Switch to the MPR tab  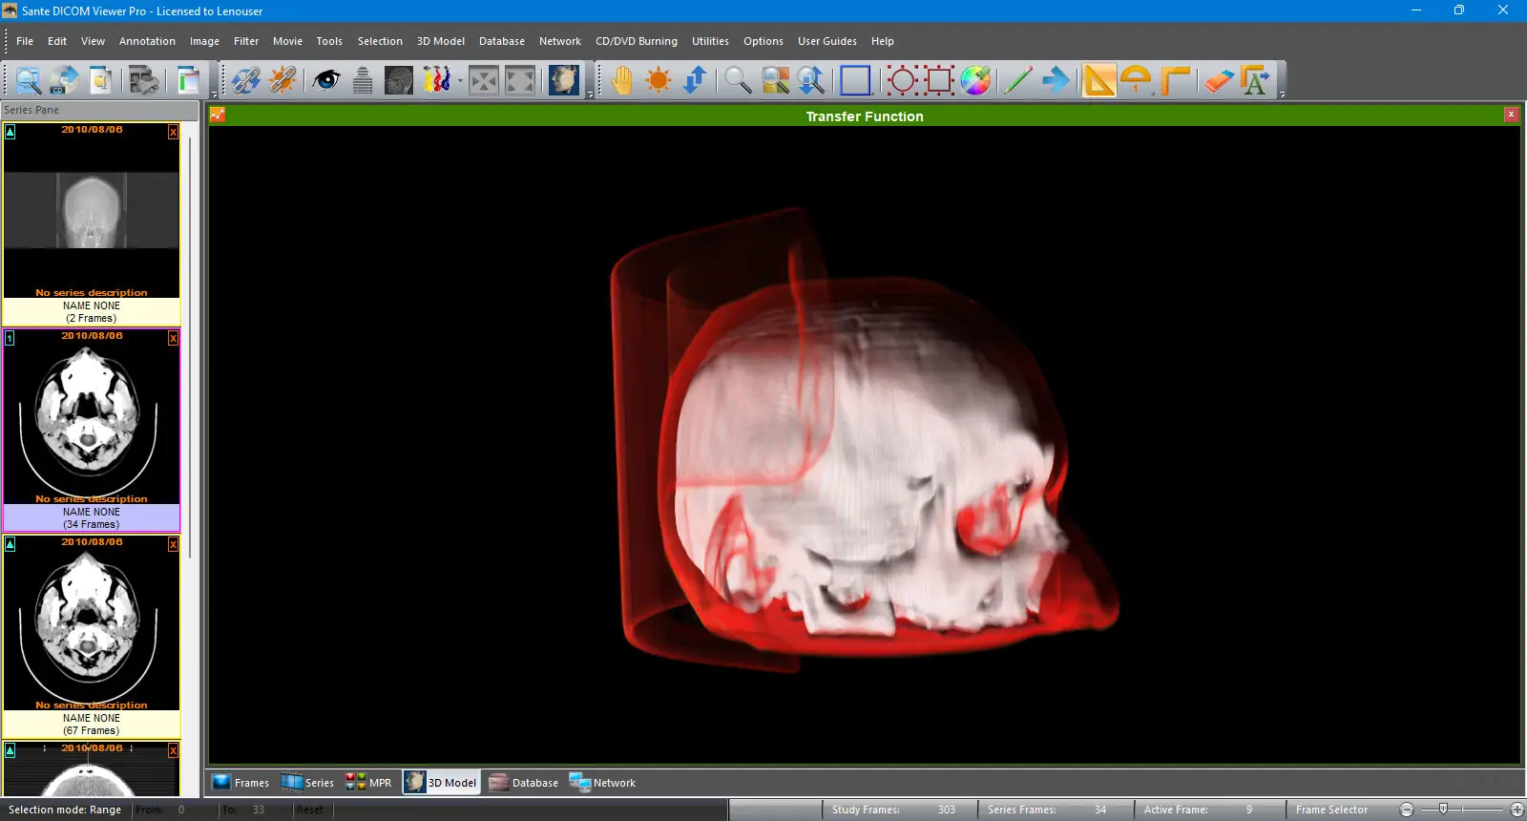pyautogui.click(x=369, y=783)
